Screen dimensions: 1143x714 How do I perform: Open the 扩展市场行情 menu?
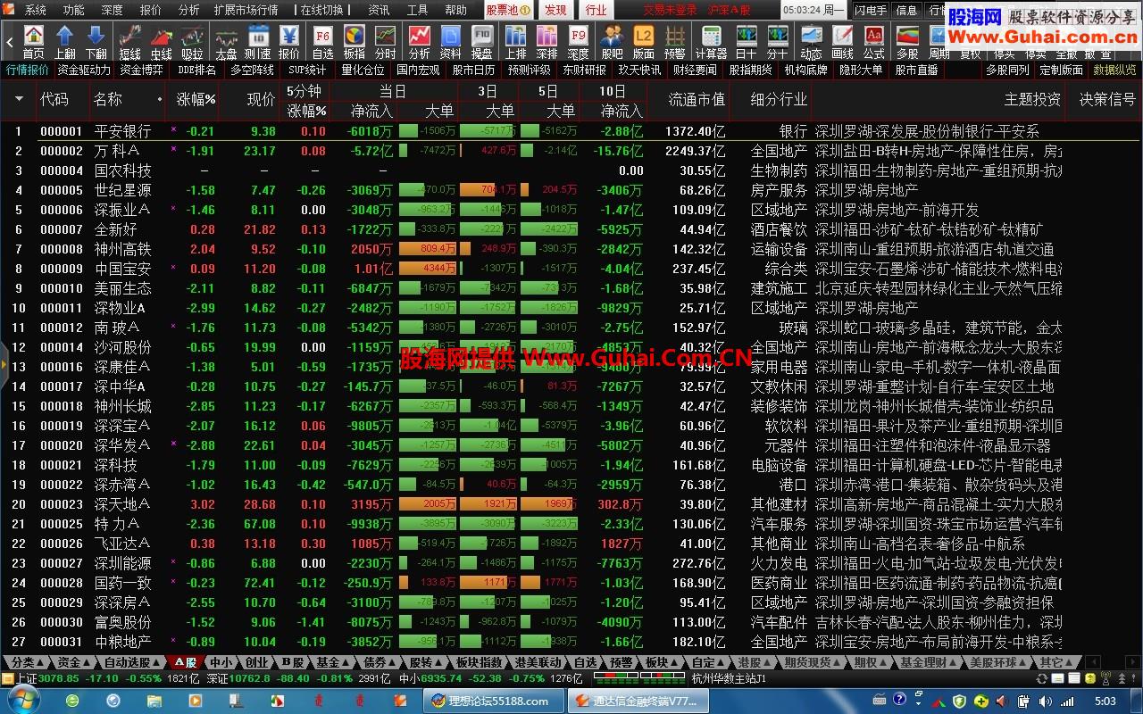(x=246, y=10)
